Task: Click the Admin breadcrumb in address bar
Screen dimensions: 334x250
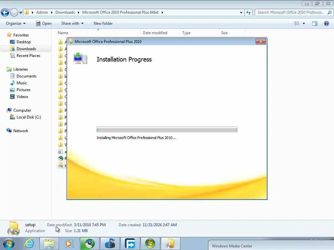Action: click(42, 12)
